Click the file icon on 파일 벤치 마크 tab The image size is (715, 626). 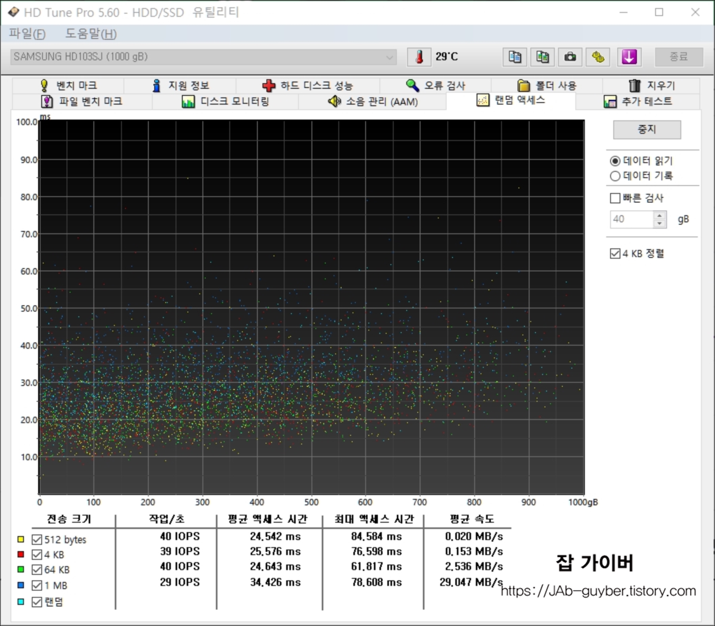[x=47, y=101]
